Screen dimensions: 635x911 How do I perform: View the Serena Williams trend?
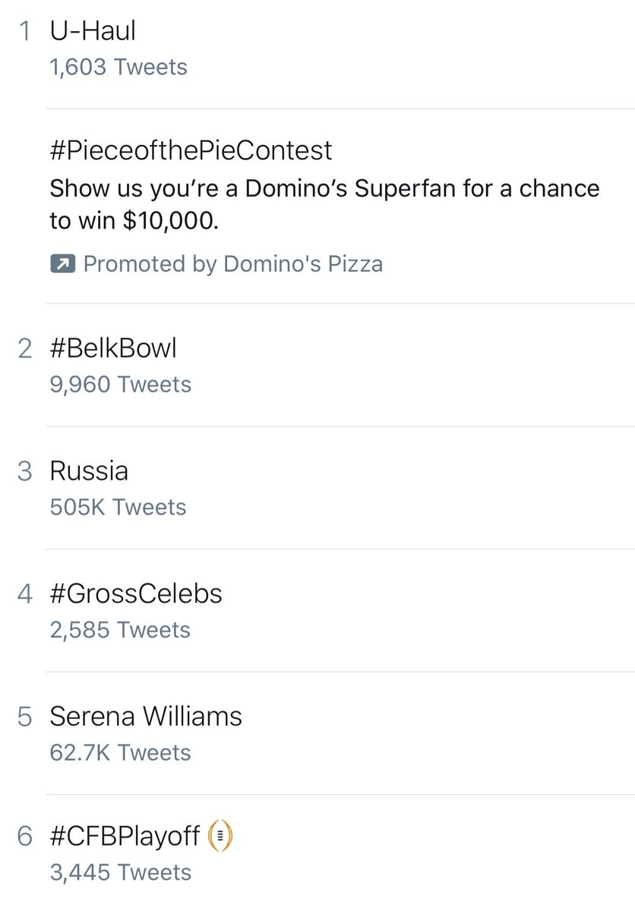(x=146, y=716)
